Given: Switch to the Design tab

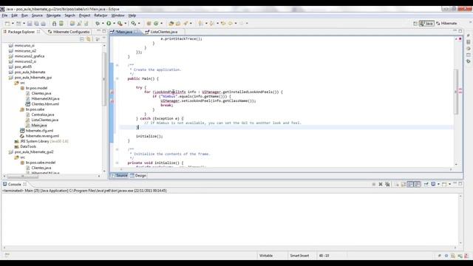Looking at the screenshot, I should pyautogui.click(x=138, y=176).
